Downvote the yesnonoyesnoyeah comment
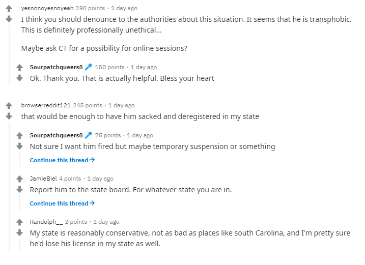Screen dimensions: 365x265 9,19
